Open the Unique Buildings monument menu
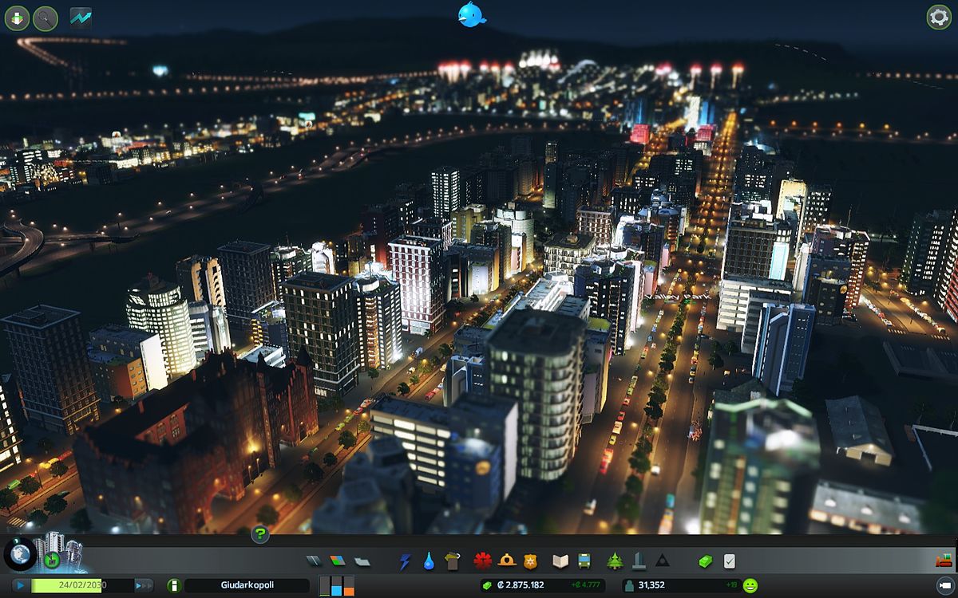 click(x=639, y=561)
